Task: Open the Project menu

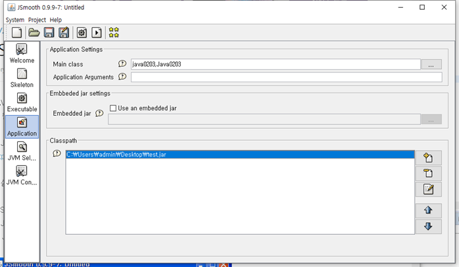Action: pyautogui.click(x=37, y=20)
